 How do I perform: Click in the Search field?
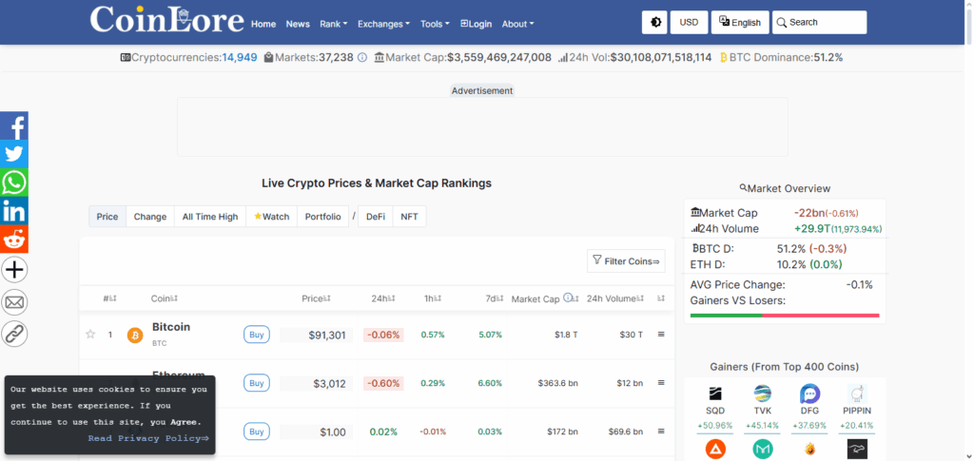[819, 22]
